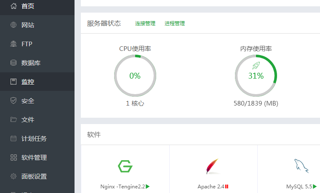
Task: Go to 网站 in the sidebar
Action: pos(37,25)
